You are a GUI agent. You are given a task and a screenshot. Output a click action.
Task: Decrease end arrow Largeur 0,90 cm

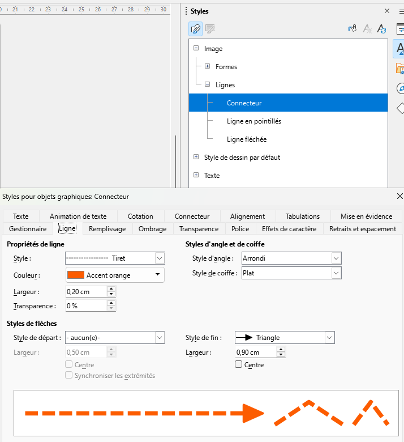coord(281,355)
